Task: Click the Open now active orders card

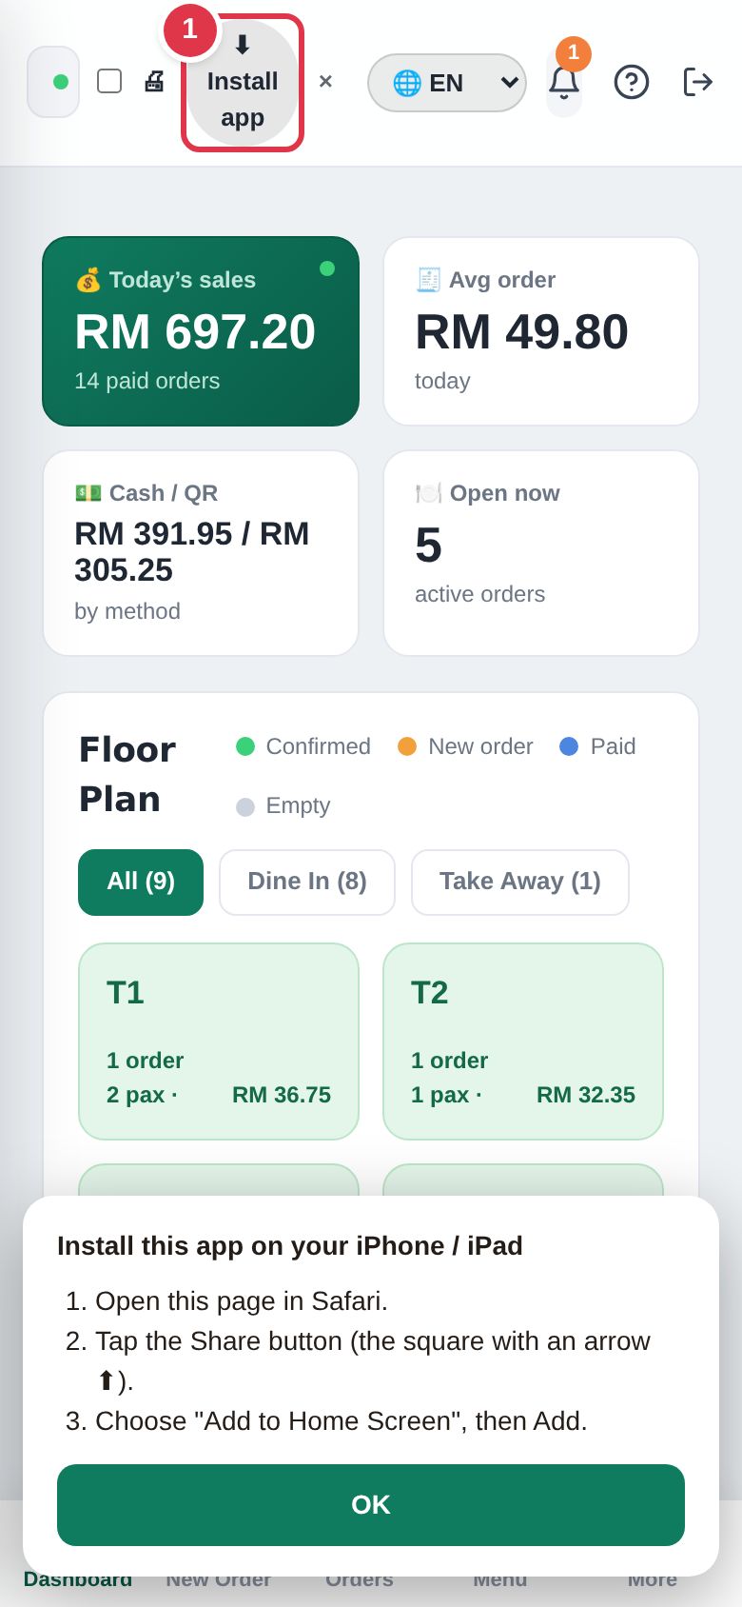Action: pyautogui.click(x=541, y=553)
